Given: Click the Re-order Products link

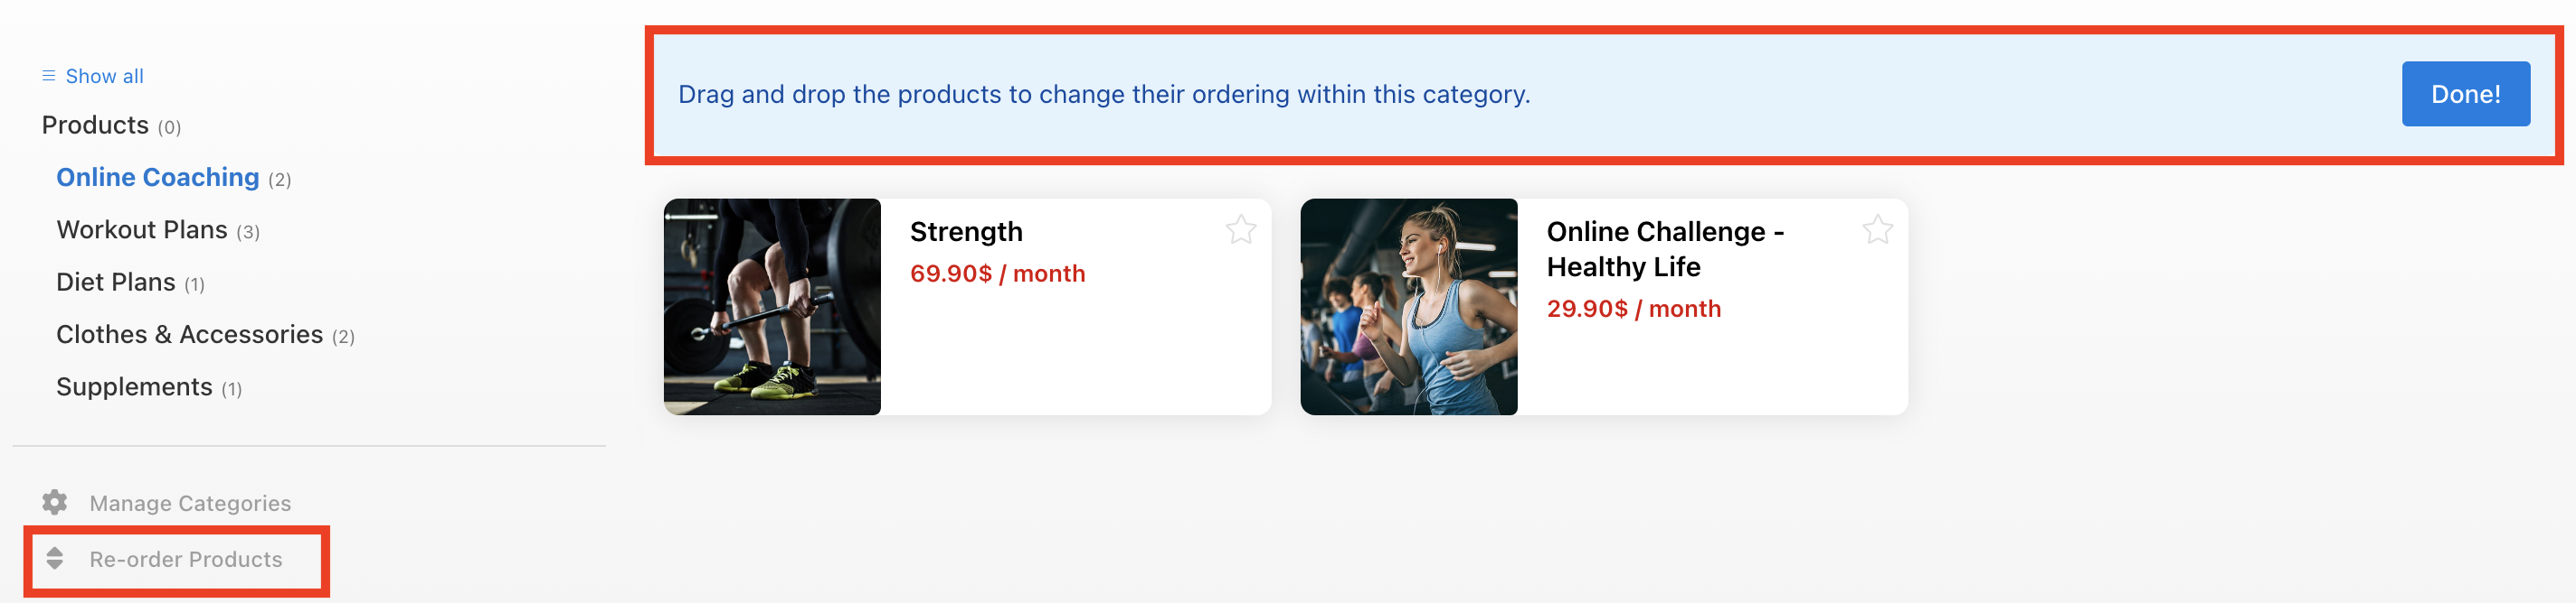Looking at the screenshot, I should click(186, 559).
